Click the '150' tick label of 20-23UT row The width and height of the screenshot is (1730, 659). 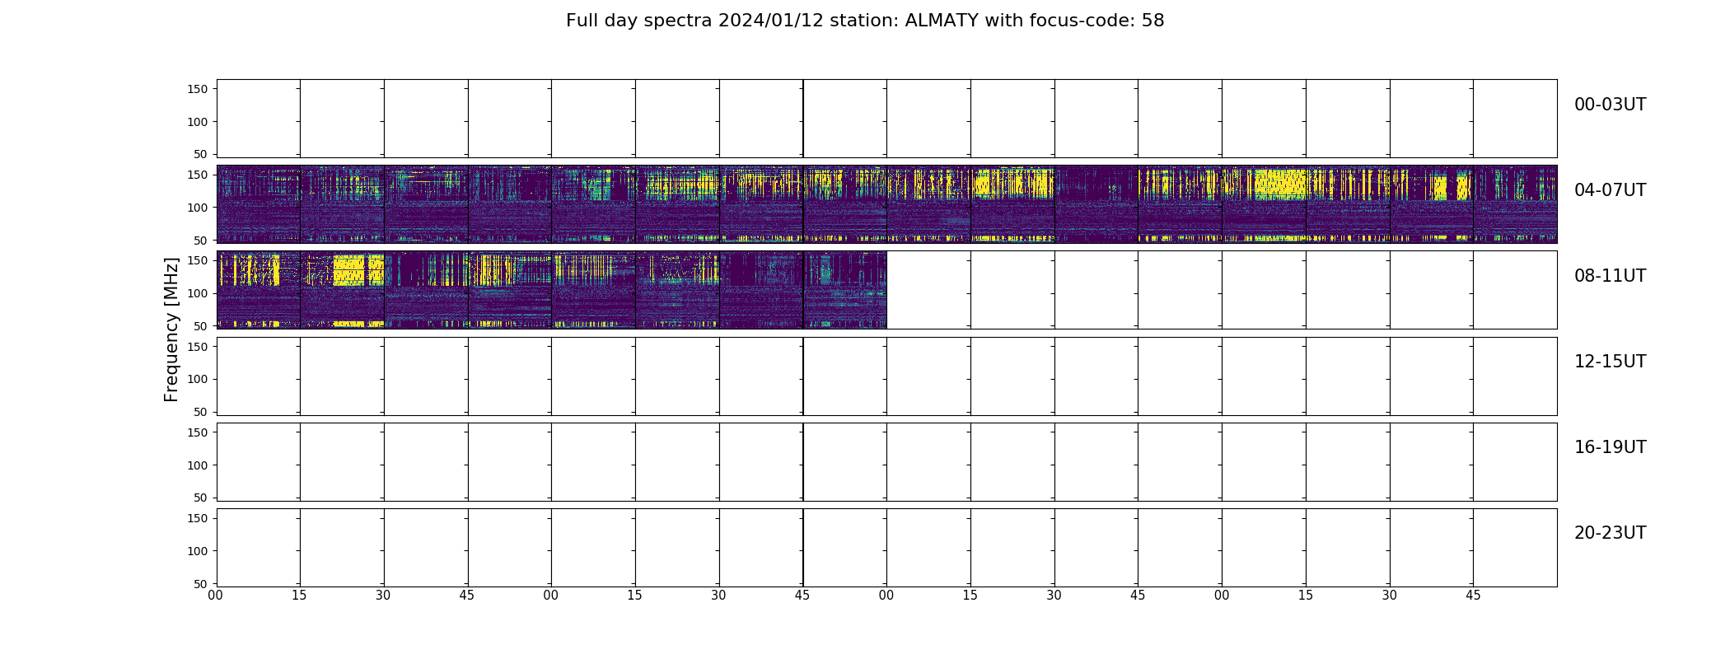198,518
